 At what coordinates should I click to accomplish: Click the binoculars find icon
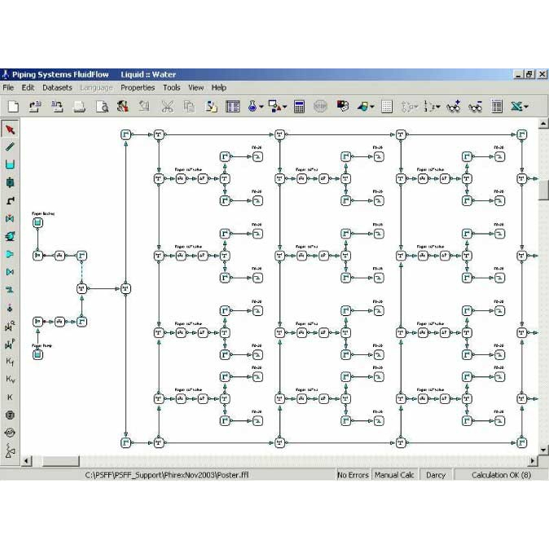476,107
